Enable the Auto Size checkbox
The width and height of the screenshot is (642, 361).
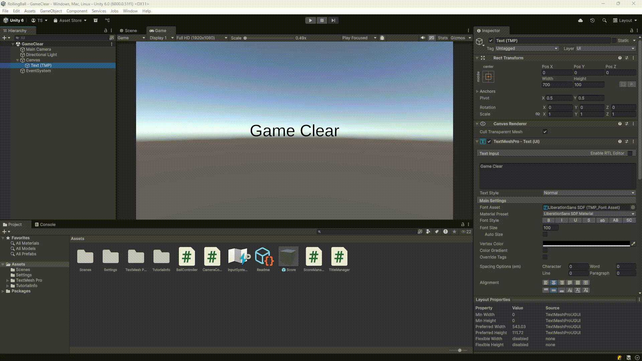click(545, 234)
